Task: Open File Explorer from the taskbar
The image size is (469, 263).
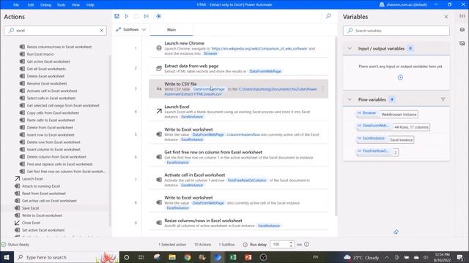Action: [x=172, y=257]
